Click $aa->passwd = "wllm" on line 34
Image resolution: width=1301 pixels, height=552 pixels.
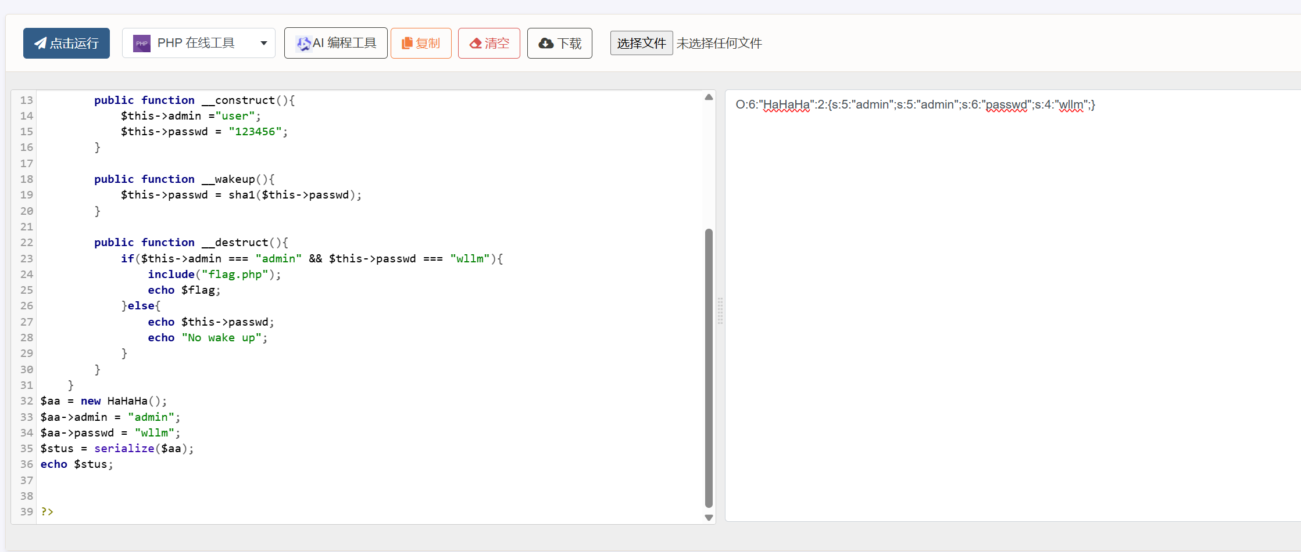[x=110, y=432]
